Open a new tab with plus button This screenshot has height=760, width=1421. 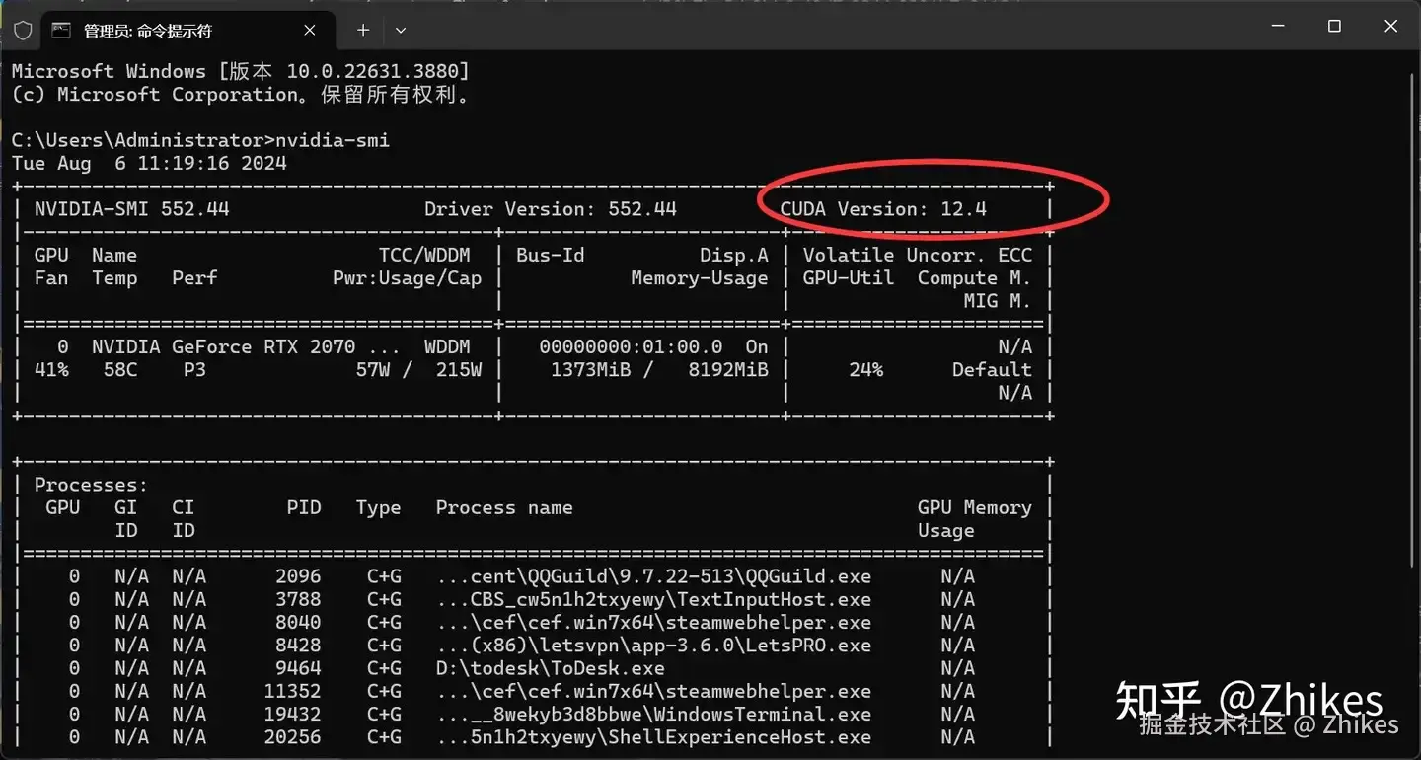pyautogui.click(x=363, y=30)
